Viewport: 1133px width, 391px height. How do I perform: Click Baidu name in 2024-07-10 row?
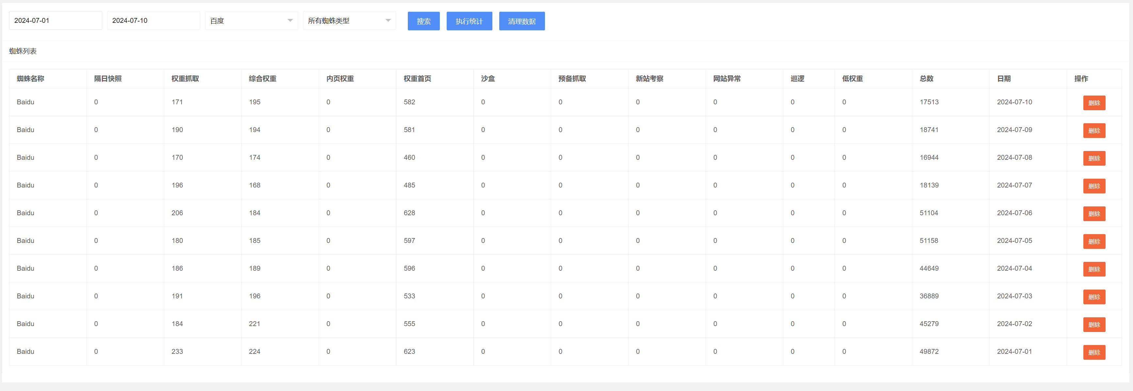[25, 102]
